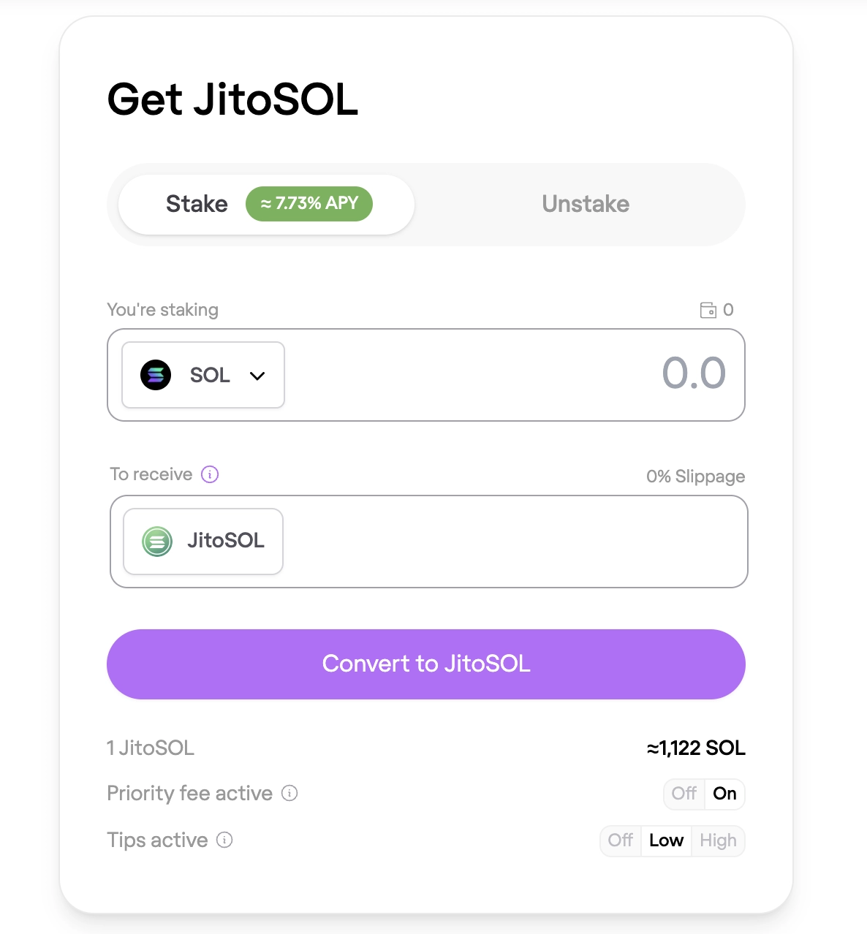This screenshot has height=934, width=867.
Task: Click the JitoSOL token selector
Action: pos(202,541)
